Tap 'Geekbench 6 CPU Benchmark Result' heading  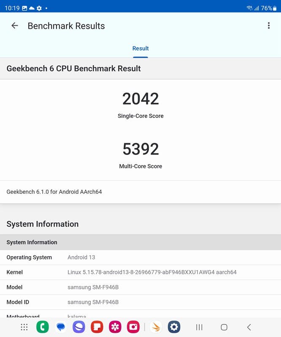73,69
